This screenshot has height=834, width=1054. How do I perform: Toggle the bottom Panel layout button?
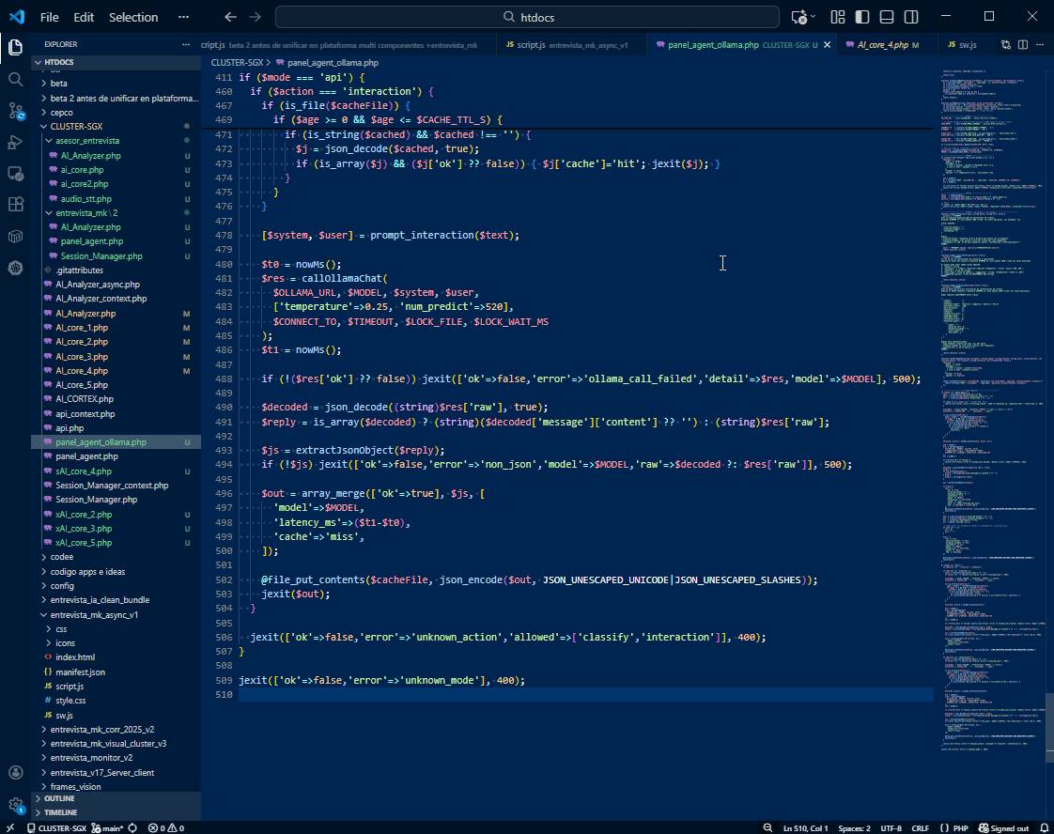887,17
